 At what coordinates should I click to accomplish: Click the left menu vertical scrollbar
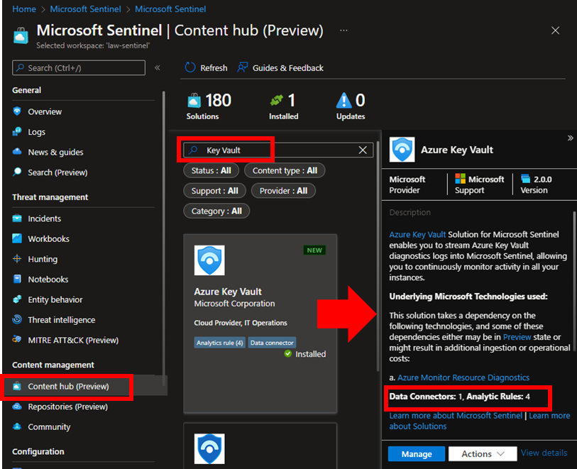[x=164, y=238]
